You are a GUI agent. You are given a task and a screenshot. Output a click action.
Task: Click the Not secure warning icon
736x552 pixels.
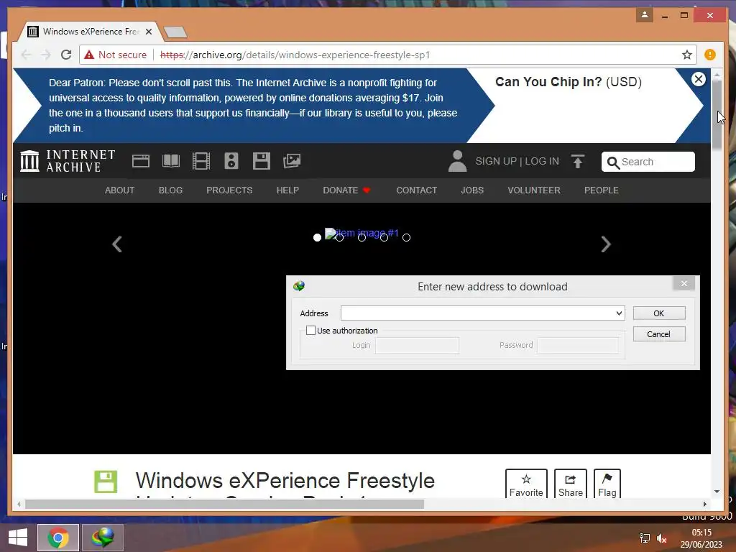[89, 55]
